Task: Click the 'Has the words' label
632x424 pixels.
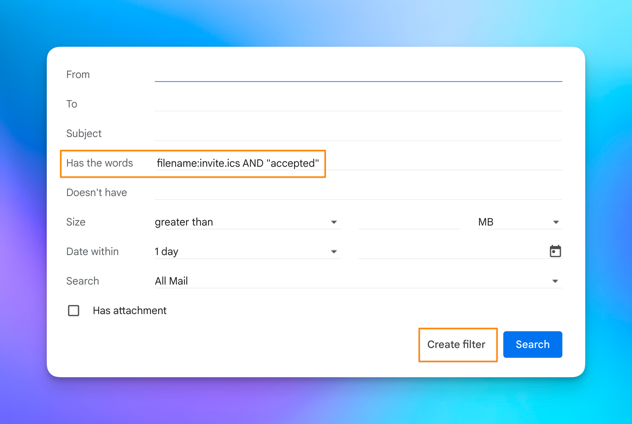Action: 100,163
